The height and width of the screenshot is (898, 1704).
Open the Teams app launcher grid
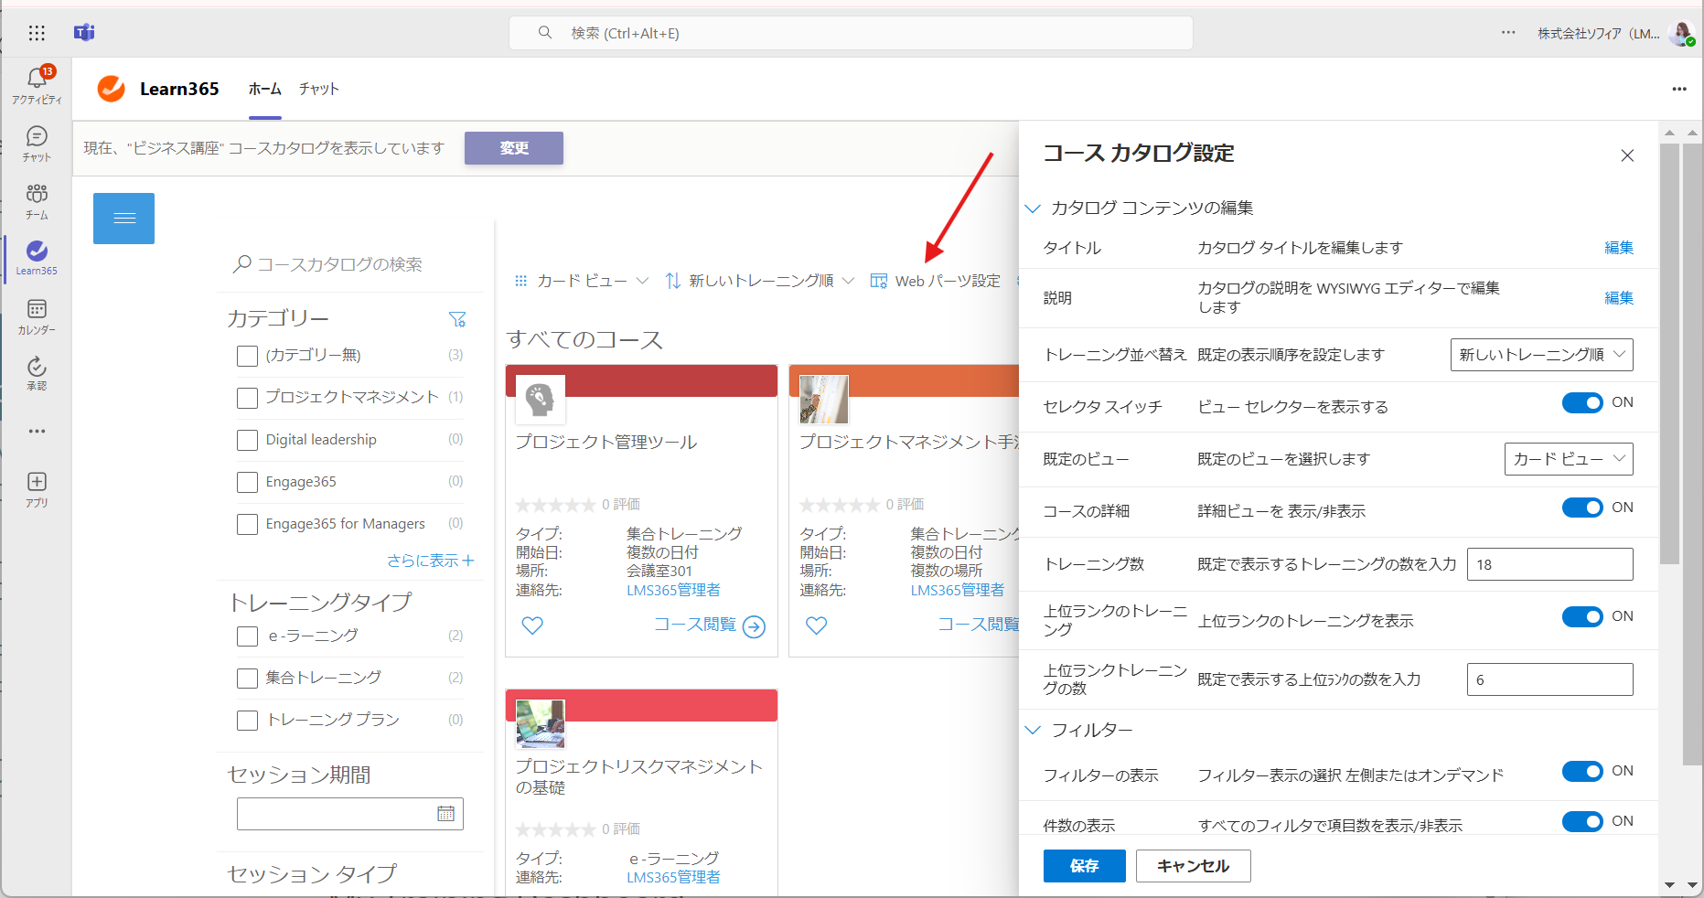click(x=37, y=33)
